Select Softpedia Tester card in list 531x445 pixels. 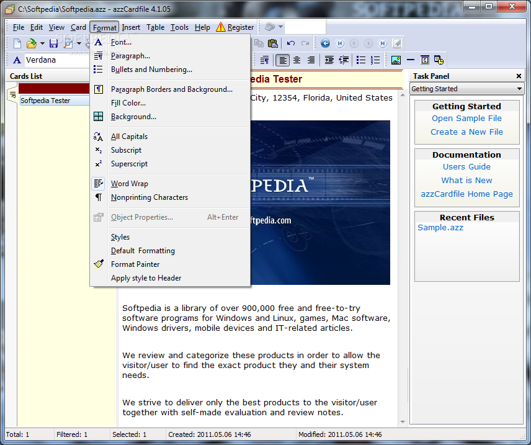(x=54, y=101)
